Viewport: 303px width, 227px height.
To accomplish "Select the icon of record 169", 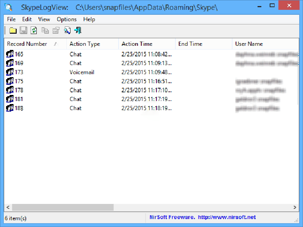I will point(10,63).
